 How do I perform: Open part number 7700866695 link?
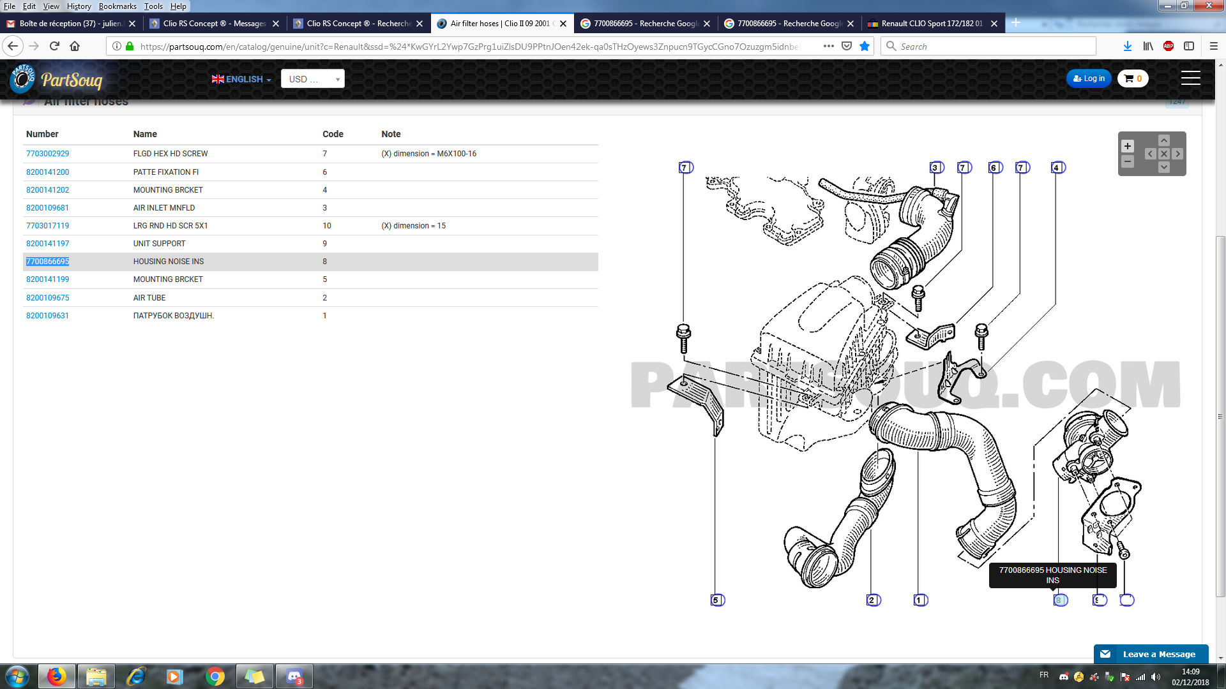click(47, 262)
